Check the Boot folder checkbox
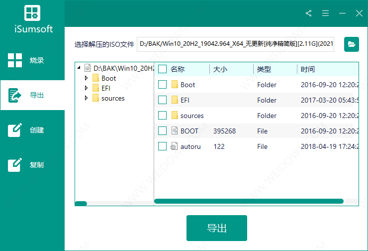 coord(162,85)
